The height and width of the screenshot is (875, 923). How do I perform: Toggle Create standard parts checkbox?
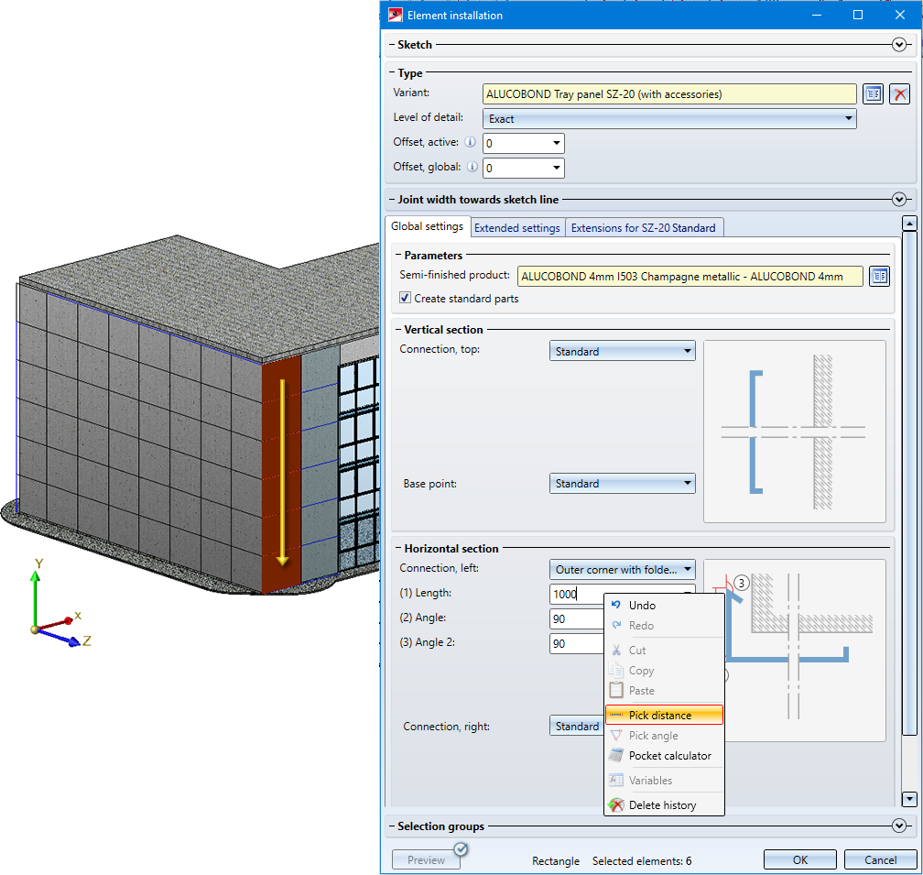point(406,299)
